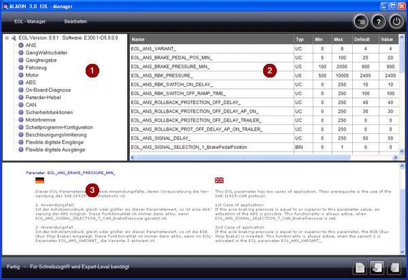Select row EOL_ANS_BRAKE_PRESSURE_MIN_
Screen dimensions: 408x280
(x=264, y=67)
